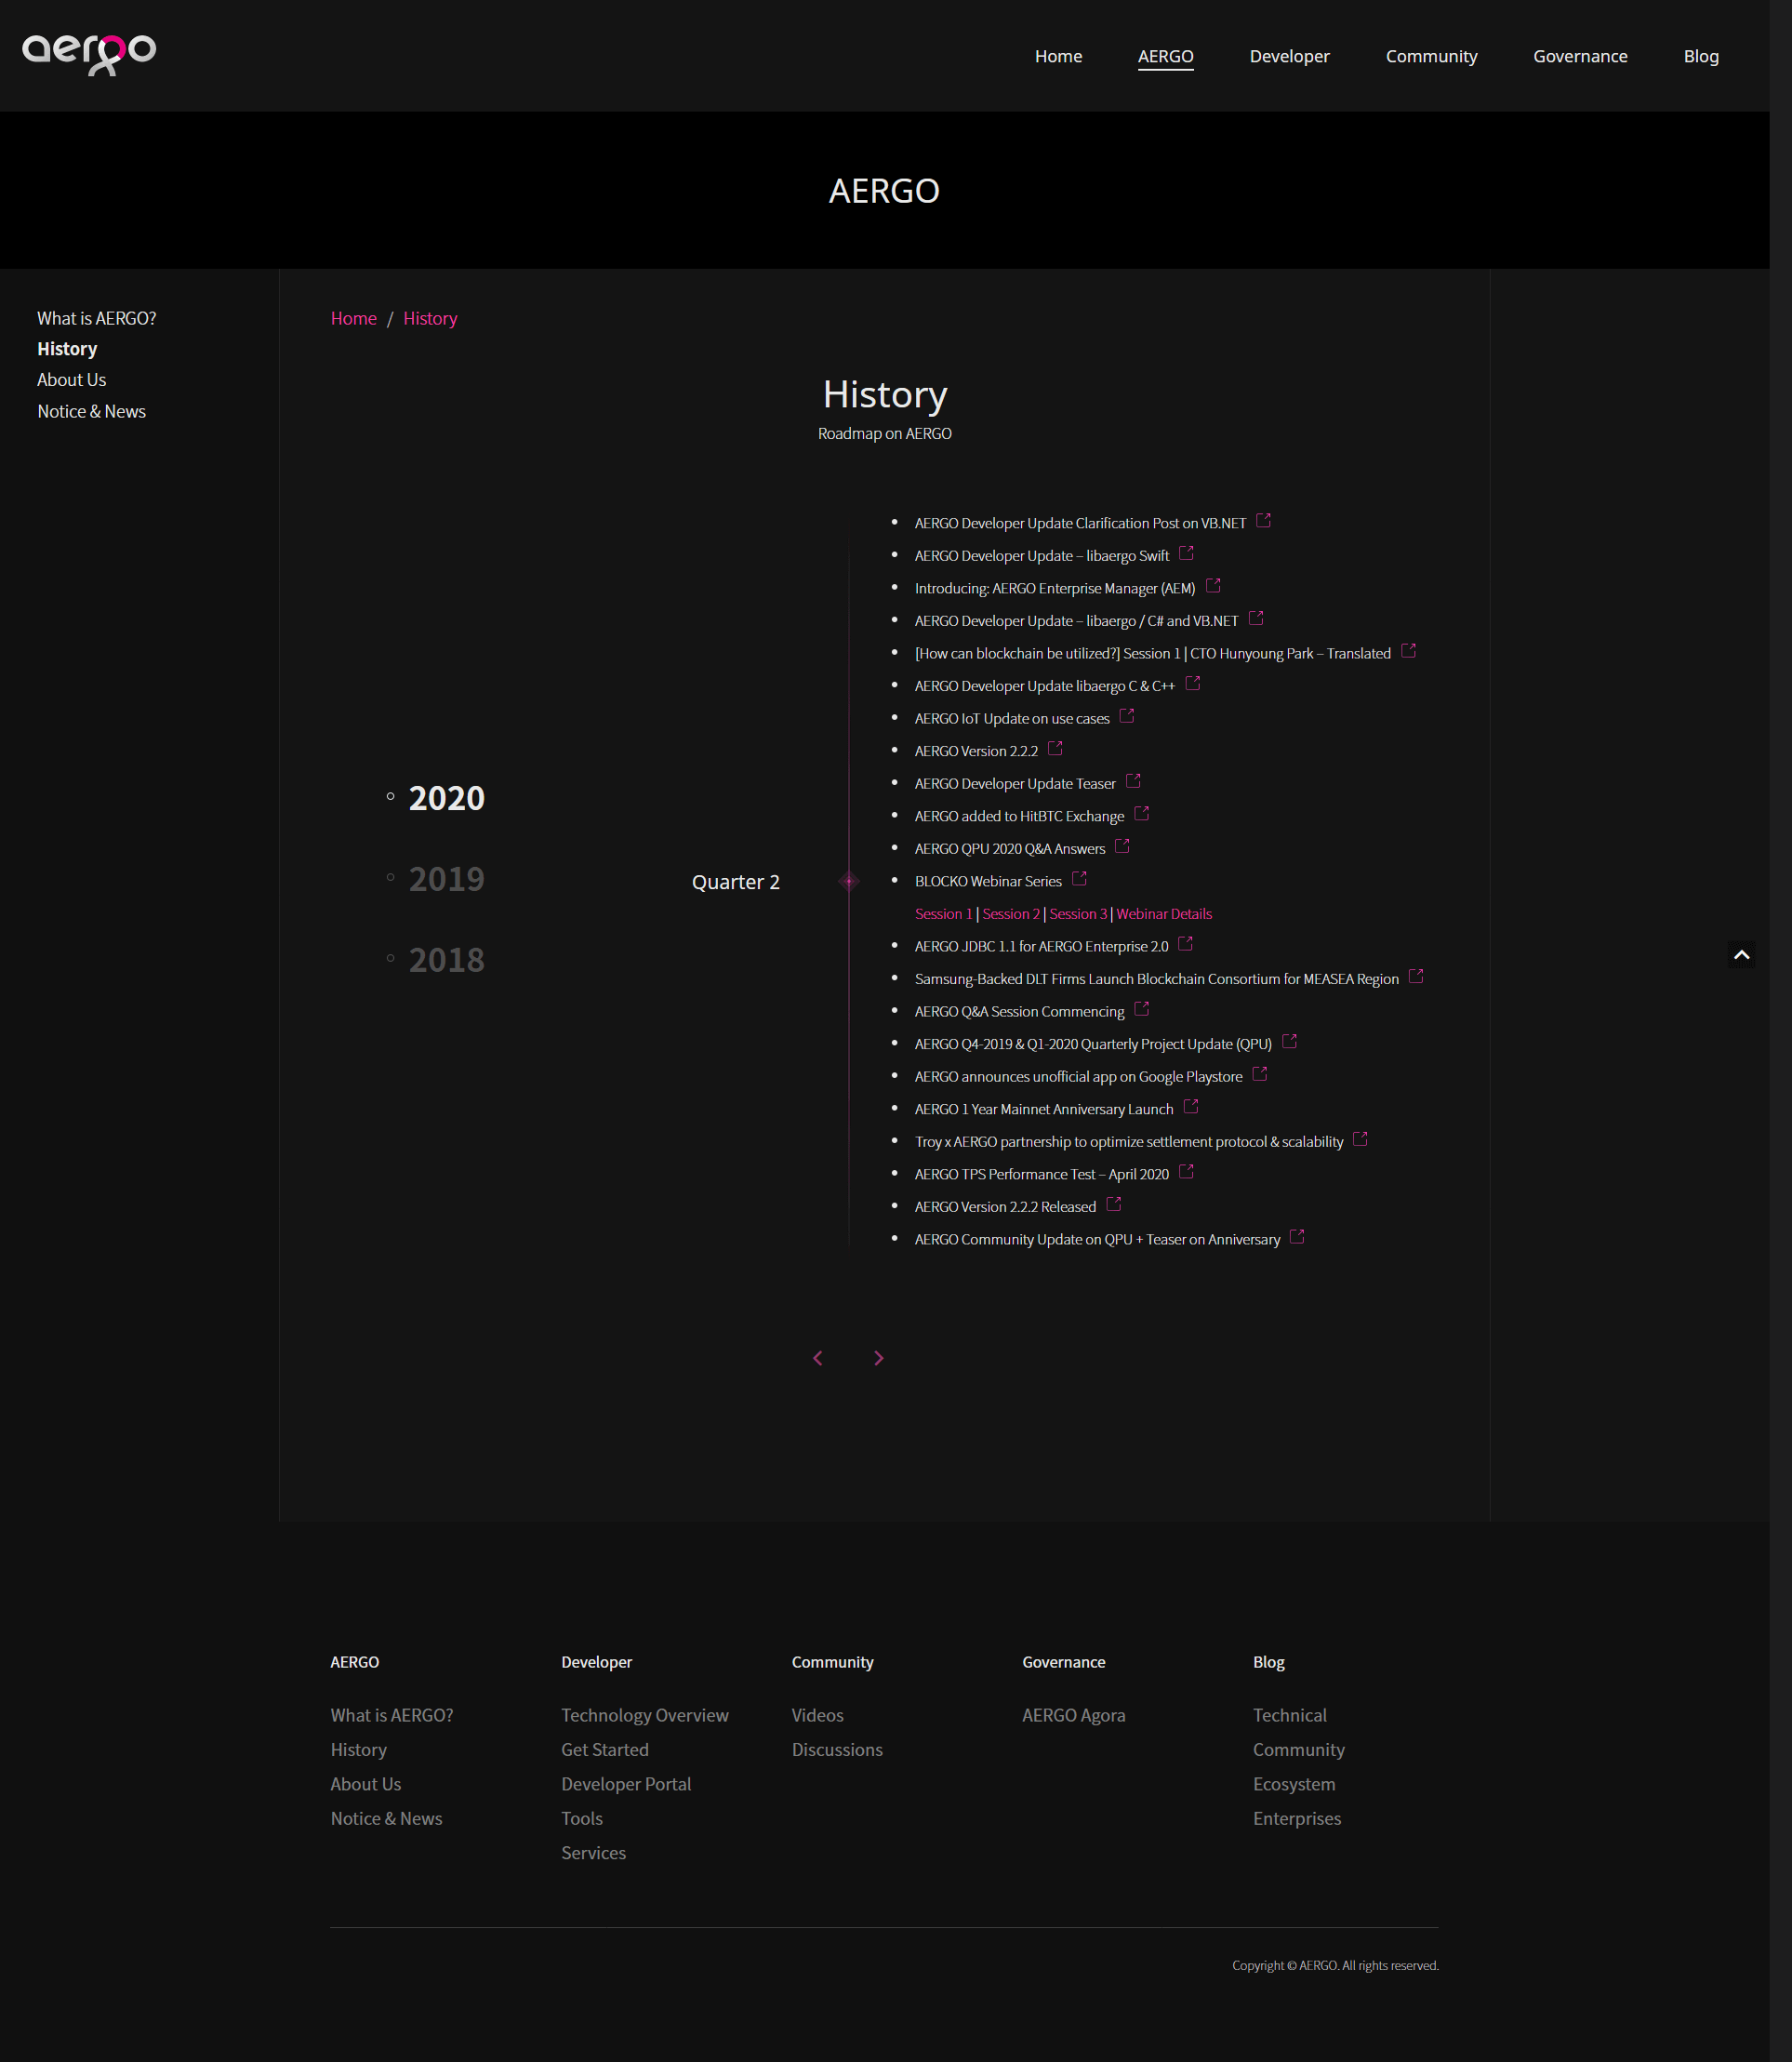
Task: Go to next quarter with right chevron
Action: tap(879, 1358)
